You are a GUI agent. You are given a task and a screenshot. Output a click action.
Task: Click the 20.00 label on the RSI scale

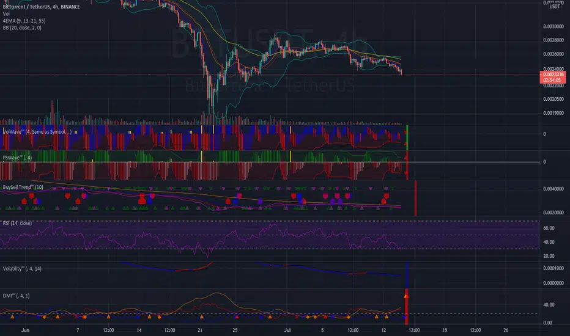[x=549, y=256]
